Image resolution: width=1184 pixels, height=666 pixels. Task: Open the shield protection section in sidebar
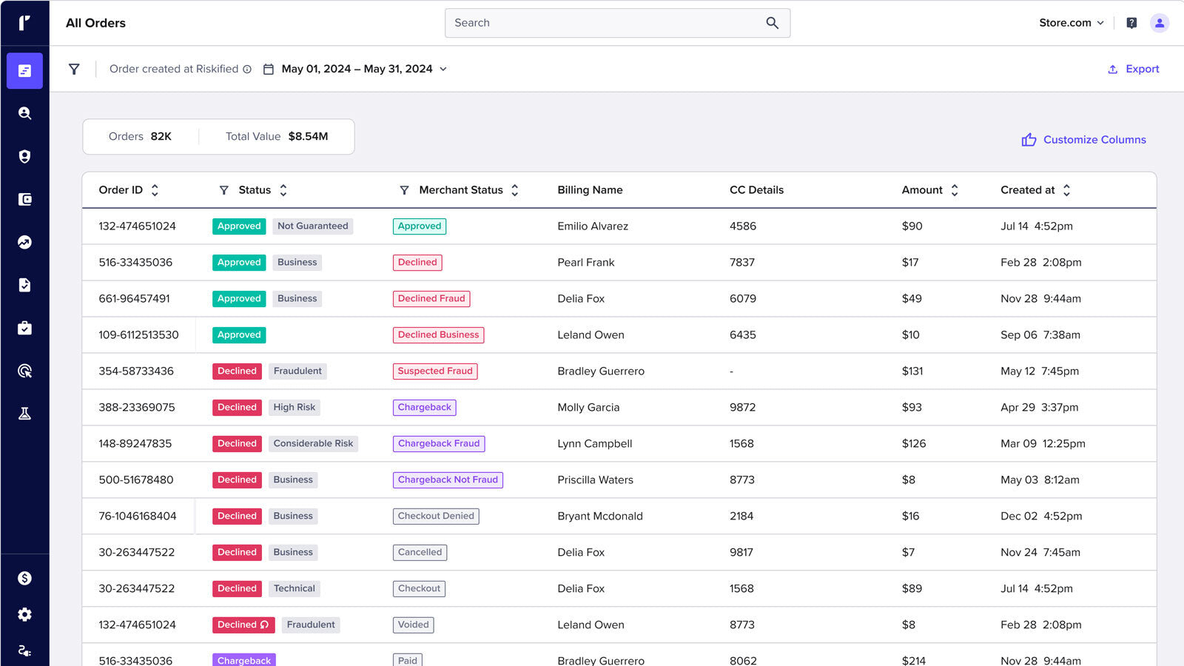click(x=24, y=155)
